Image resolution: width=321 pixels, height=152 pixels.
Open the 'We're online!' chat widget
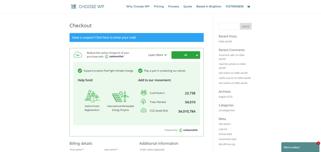click(300, 147)
